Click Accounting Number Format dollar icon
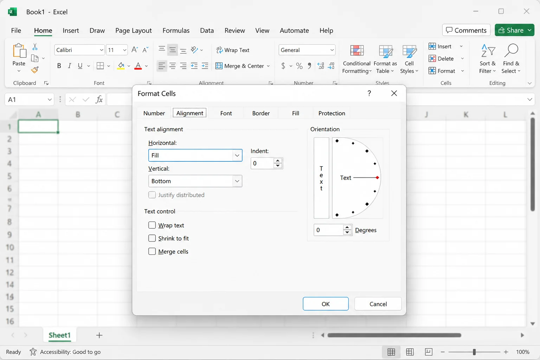The width and height of the screenshot is (540, 360). tap(283, 66)
